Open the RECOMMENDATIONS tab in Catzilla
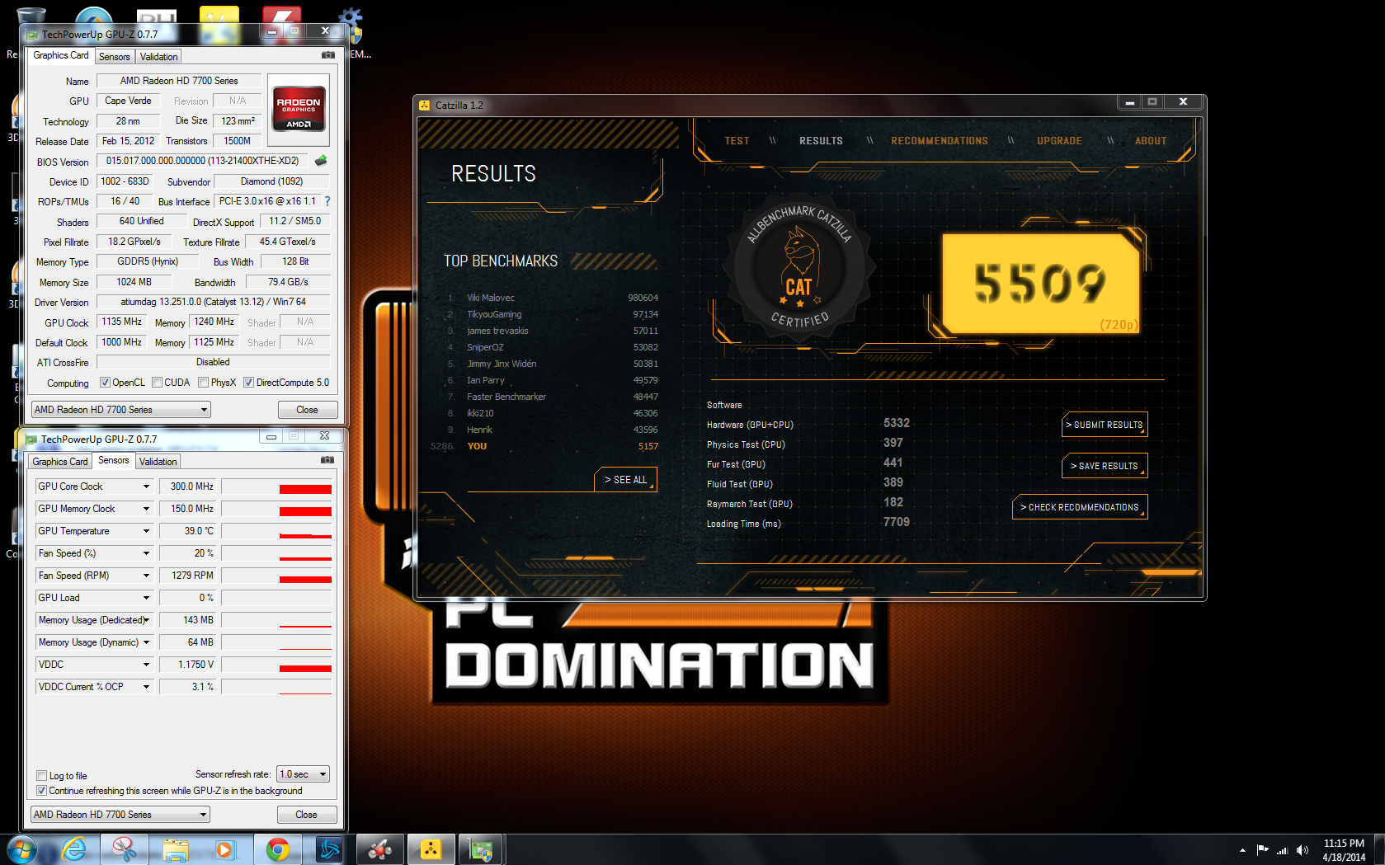 939,141
